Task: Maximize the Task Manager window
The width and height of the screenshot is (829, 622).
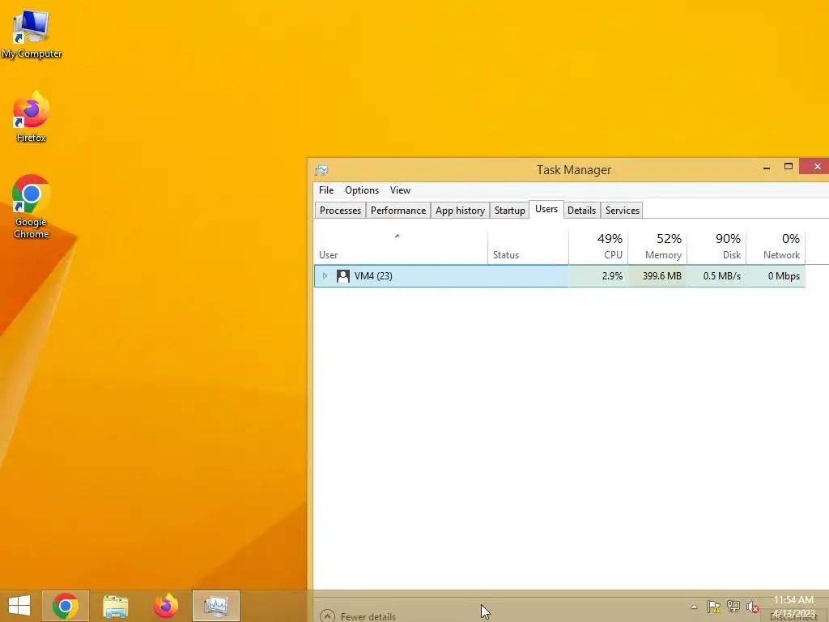Action: click(789, 167)
